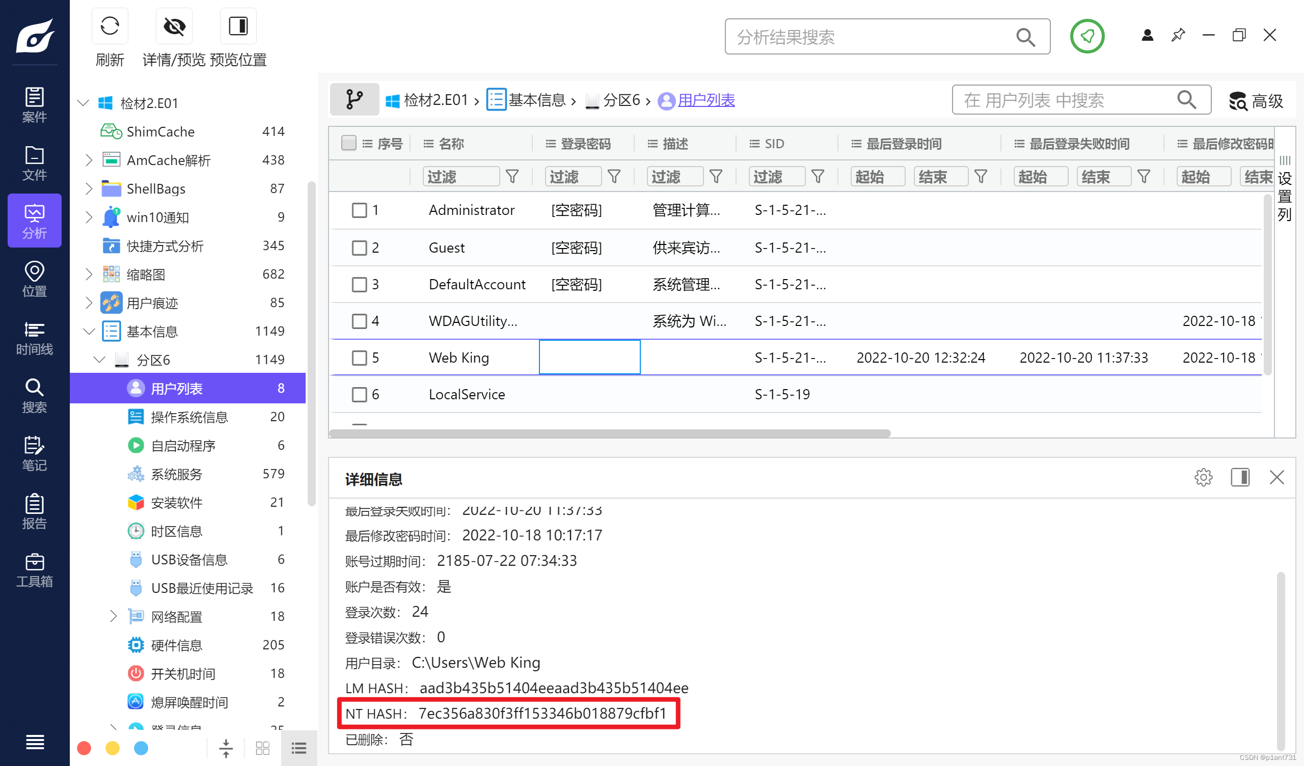Click the 高级 advanced search button
Viewport: 1304px width, 766px height.
(x=1256, y=100)
